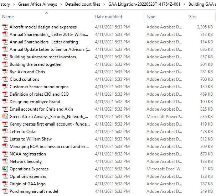Select file name 'Letter to William Shaw'
The width and height of the screenshot is (216, 196).
point(31,139)
